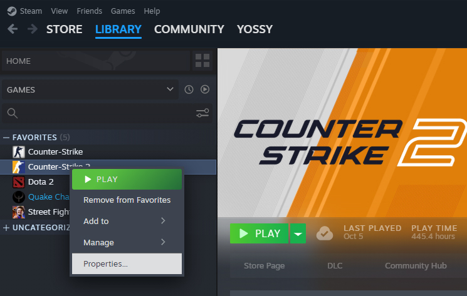Open advanced filter sliders icon
Image resolution: width=467 pixels, height=296 pixels.
pyautogui.click(x=202, y=113)
